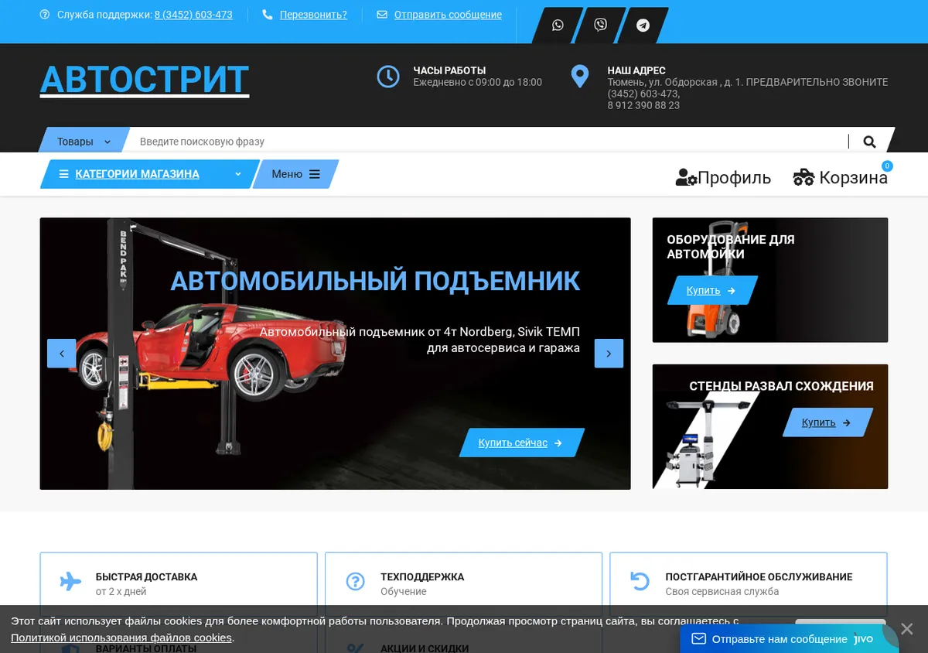Screen dimensions: 928x653
Task: Open the Telegram contact icon
Action: coord(643,26)
